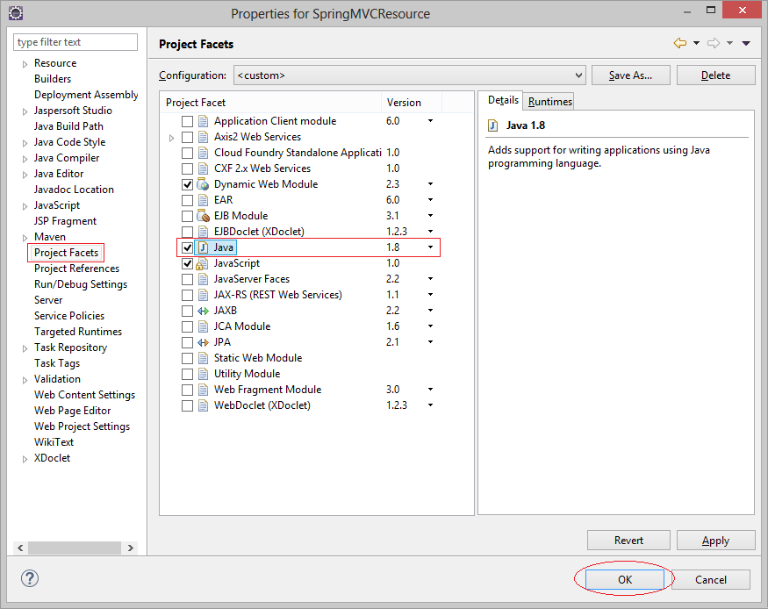Check the JAX-RS (REST Web Services) checkbox
This screenshot has width=768, height=609.
click(187, 295)
